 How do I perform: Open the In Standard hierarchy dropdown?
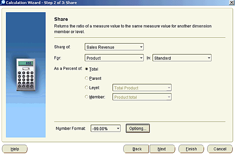tap(182, 58)
